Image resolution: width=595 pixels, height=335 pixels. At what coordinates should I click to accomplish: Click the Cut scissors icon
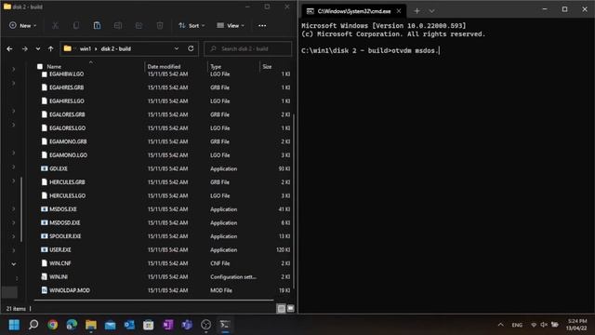tap(56, 25)
